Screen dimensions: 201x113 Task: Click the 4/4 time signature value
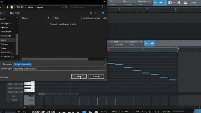[156, 112]
